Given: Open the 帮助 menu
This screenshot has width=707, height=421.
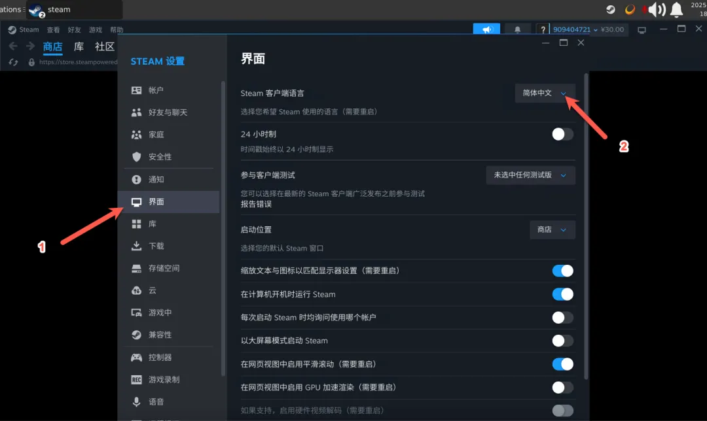Looking at the screenshot, I should [117, 29].
